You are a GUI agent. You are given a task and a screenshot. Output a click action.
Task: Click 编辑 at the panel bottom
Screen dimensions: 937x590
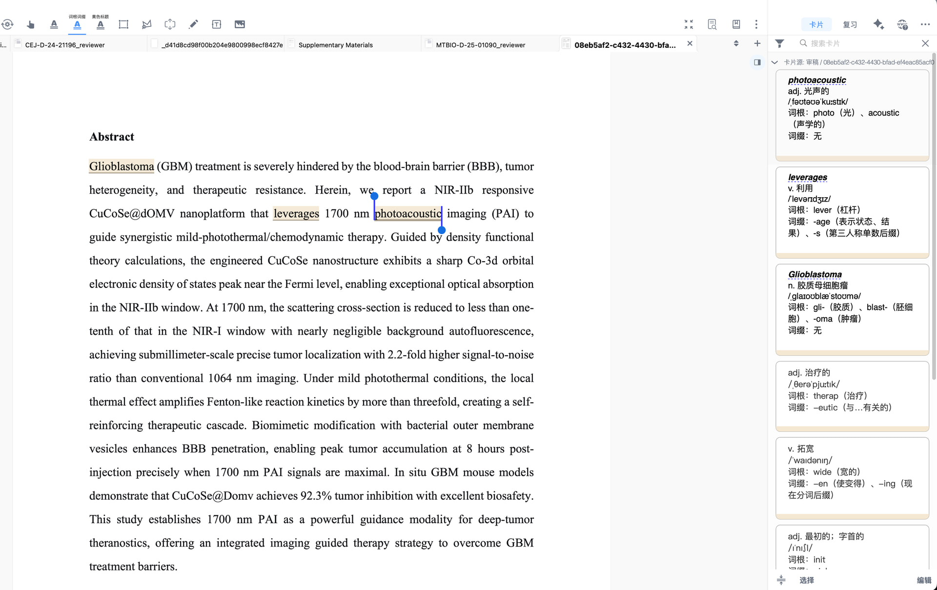pos(923,580)
